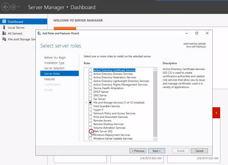Check Host Guardian Service role
This screenshot has height=165, width=228.
coord(90,106)
